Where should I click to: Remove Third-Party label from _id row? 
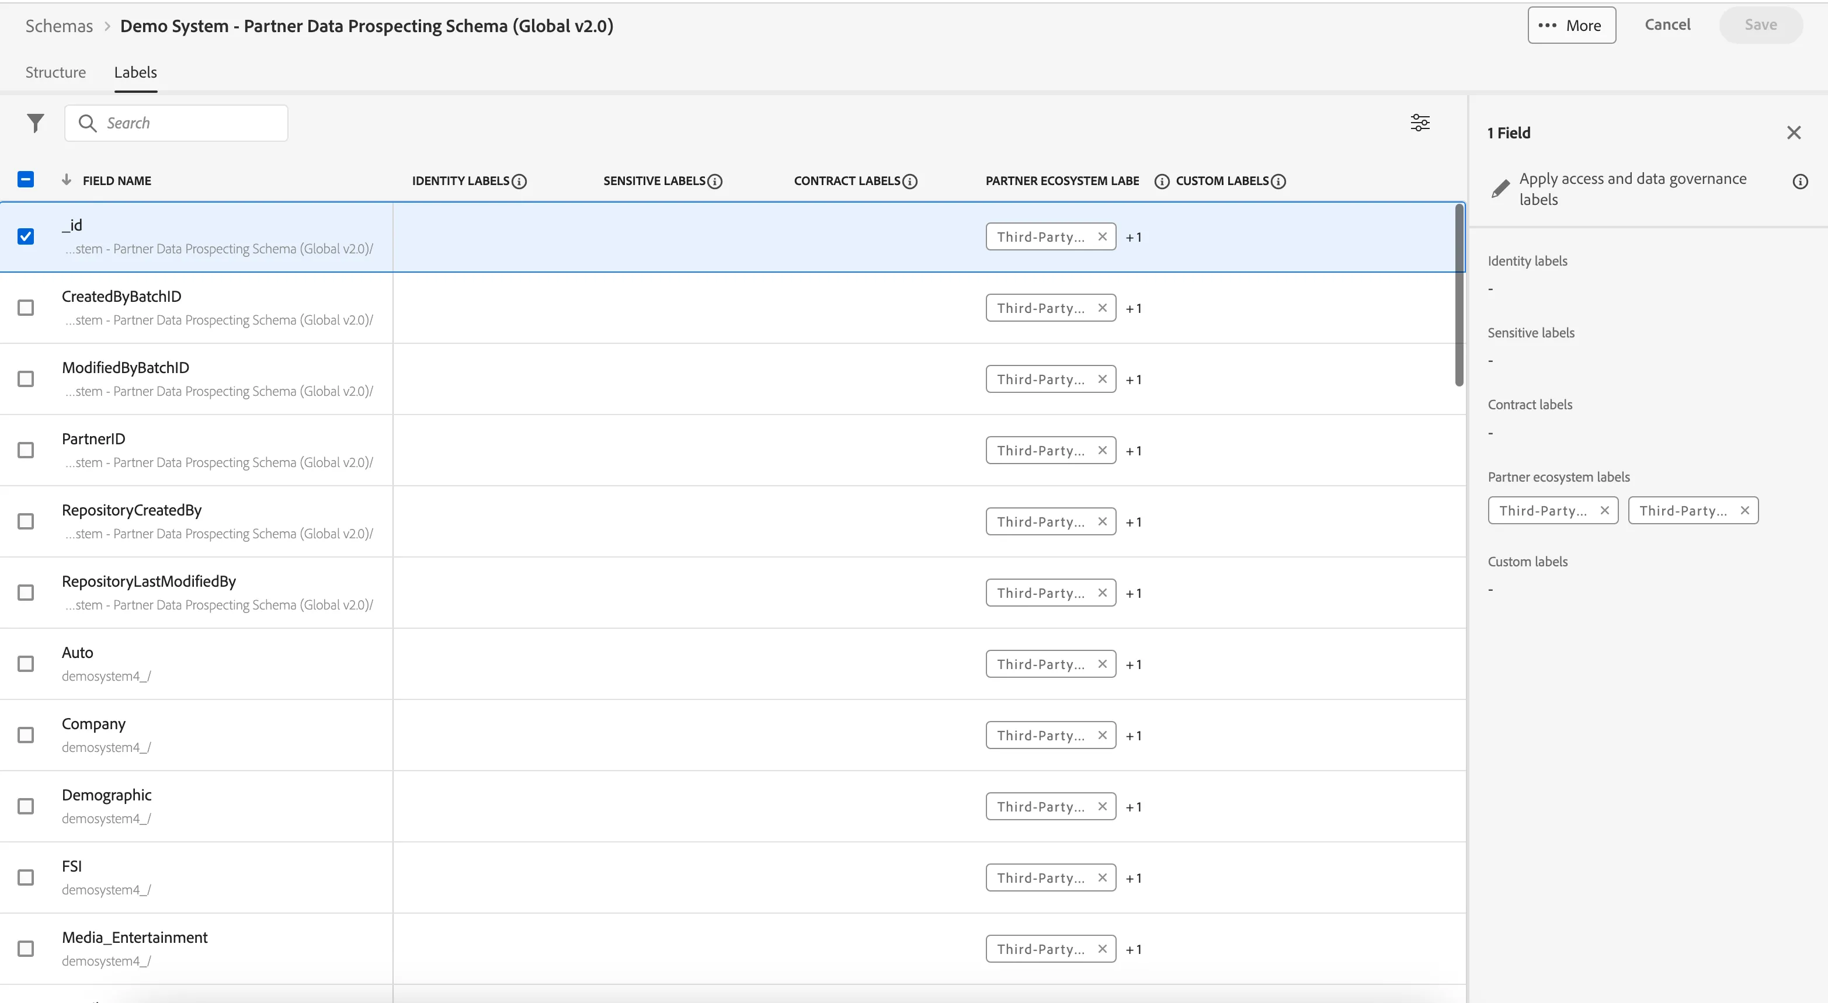[x=1102, y=237]
